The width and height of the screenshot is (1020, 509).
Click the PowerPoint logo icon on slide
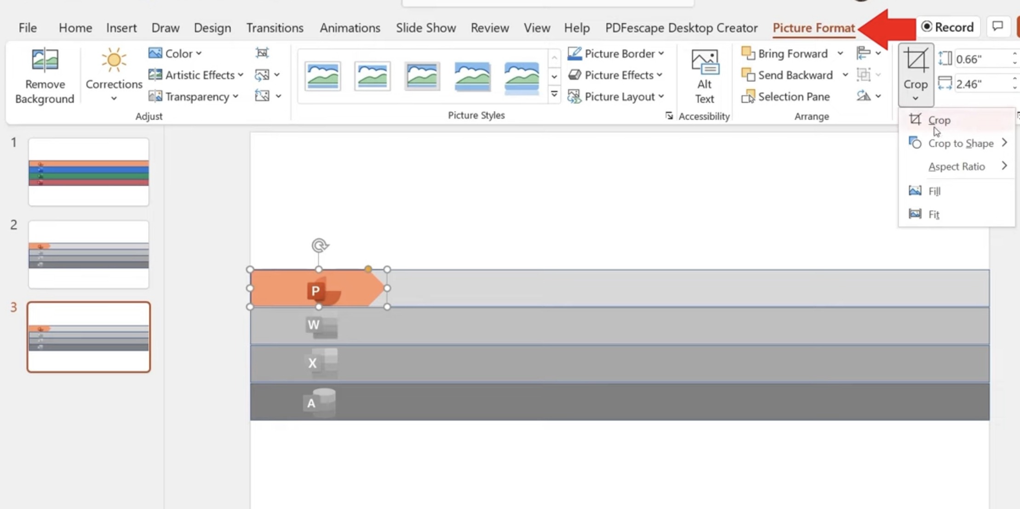[324, 291]
